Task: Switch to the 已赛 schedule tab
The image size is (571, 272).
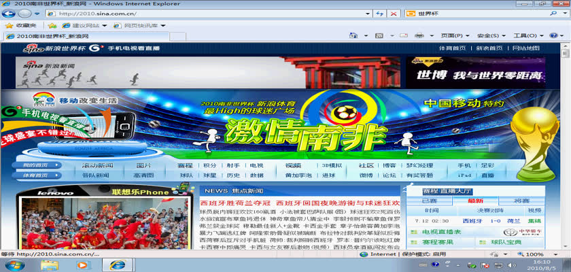Action: tap(430, 201)
